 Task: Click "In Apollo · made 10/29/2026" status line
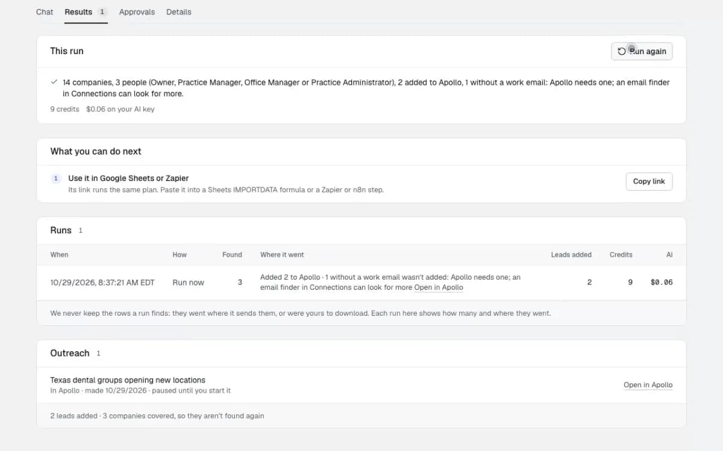(99, 391)
